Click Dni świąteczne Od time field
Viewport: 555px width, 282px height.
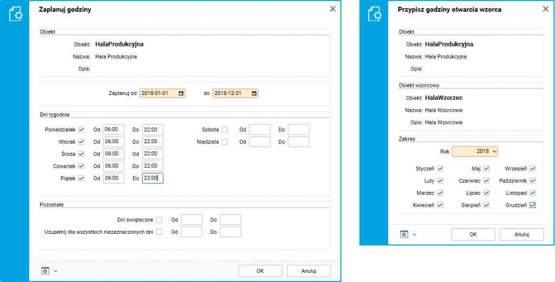click(x=191, y=220)
